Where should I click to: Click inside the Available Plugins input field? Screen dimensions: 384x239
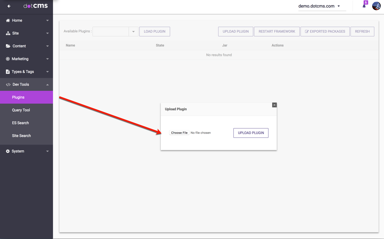point(111,32)
